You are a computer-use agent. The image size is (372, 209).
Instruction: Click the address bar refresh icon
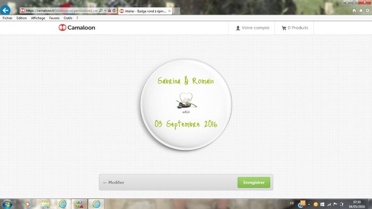(x=114, y=11)
